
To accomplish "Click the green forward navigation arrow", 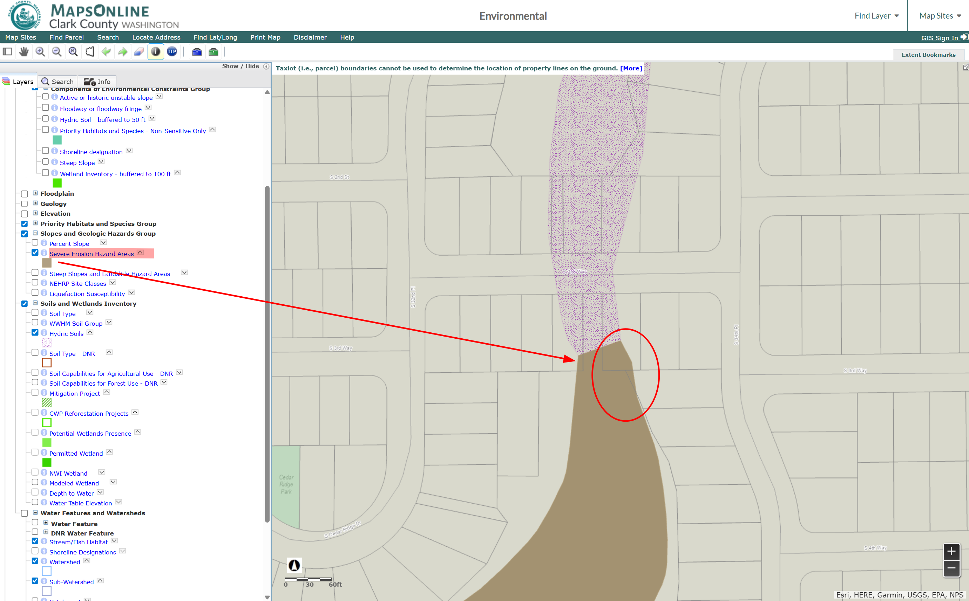I will coord(122,51).
